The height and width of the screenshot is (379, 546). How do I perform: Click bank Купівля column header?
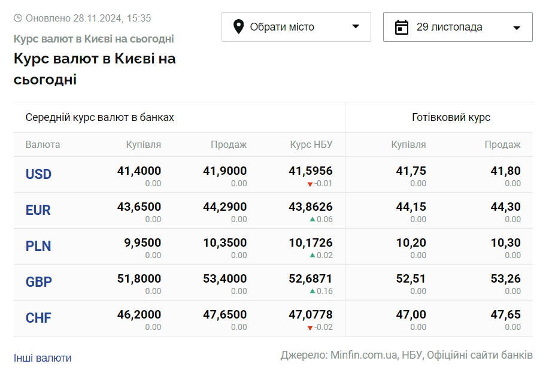tap(144, 144)
